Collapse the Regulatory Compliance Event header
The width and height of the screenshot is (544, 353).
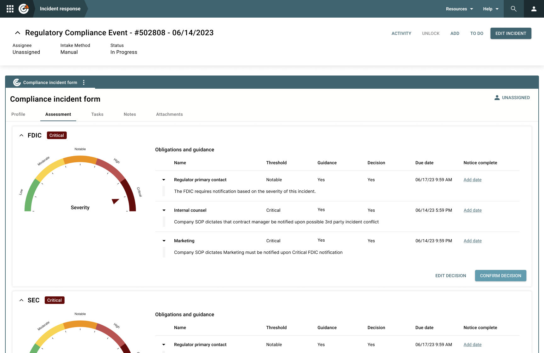click(x=18, y=33)
